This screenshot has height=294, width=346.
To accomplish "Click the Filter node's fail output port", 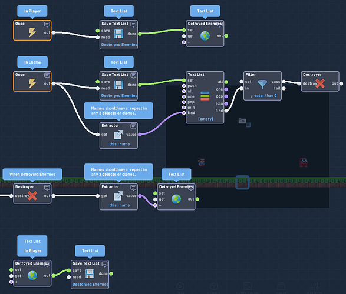I will click(284, 88).
